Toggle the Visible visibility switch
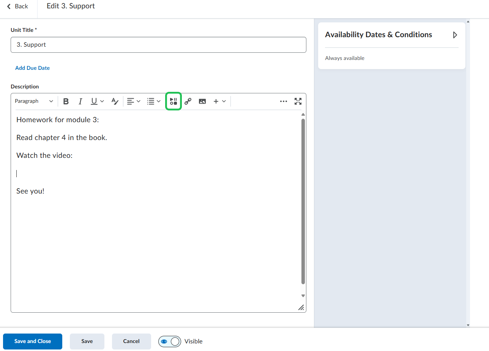 point(170,342)
